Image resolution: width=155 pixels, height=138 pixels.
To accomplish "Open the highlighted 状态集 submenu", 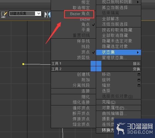I will coord(119,52).
